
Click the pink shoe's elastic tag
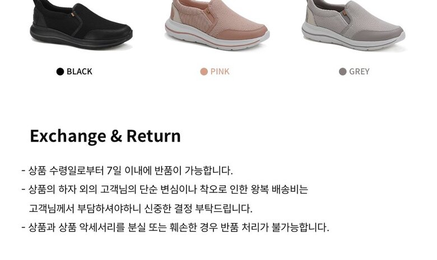(x=208, y=11)
